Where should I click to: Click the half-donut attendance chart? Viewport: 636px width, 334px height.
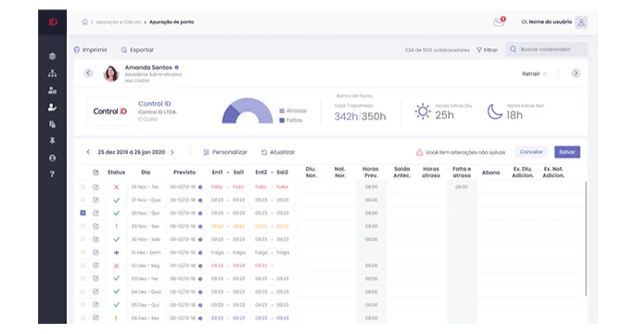[248, 110]
